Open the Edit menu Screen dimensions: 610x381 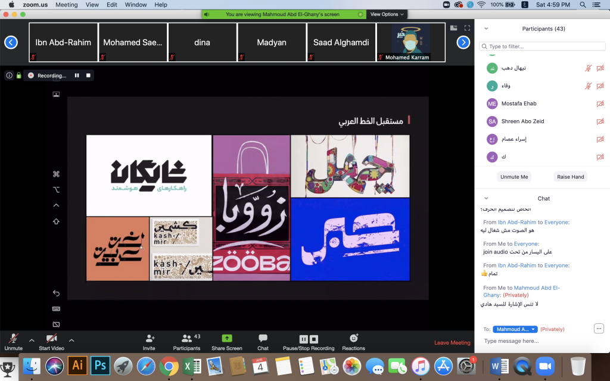point(111,5)
